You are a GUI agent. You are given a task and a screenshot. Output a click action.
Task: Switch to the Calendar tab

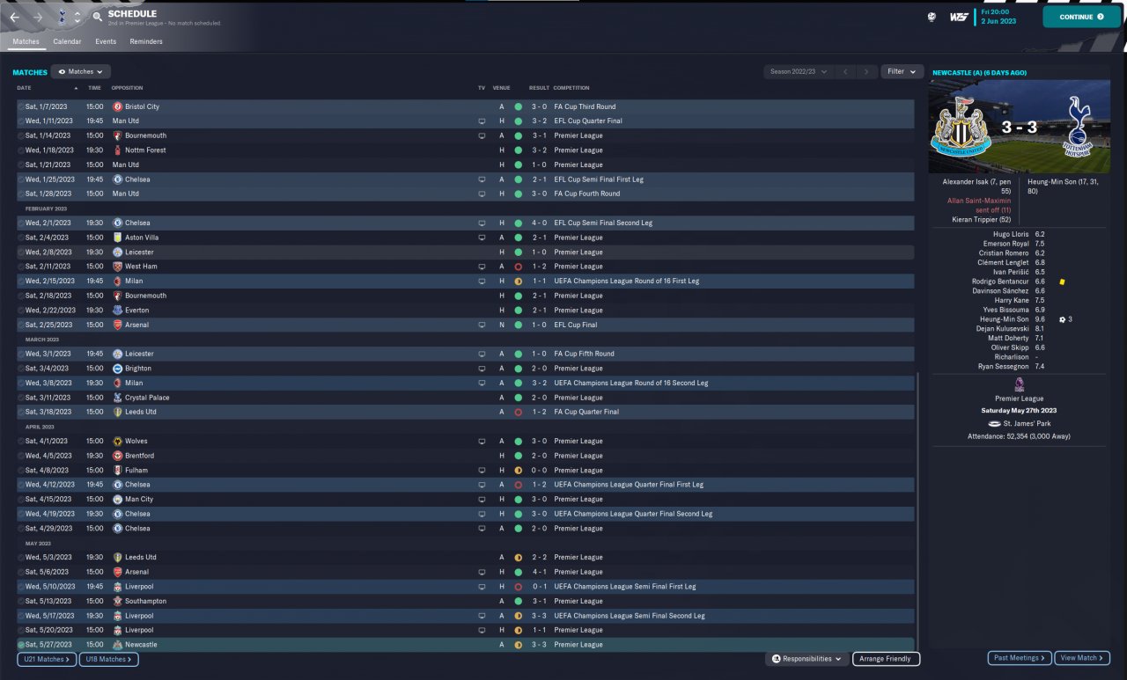coord(67,41)
